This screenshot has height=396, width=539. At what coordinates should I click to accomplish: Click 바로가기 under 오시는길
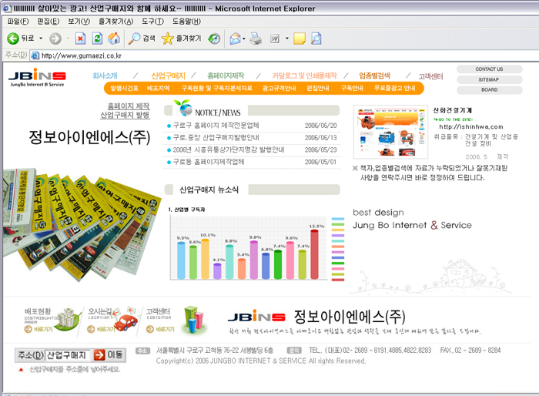point(102,329)
